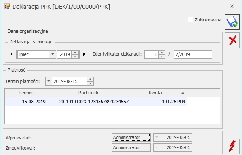Select the 101,25 PLN amount cell

(159, 102)
